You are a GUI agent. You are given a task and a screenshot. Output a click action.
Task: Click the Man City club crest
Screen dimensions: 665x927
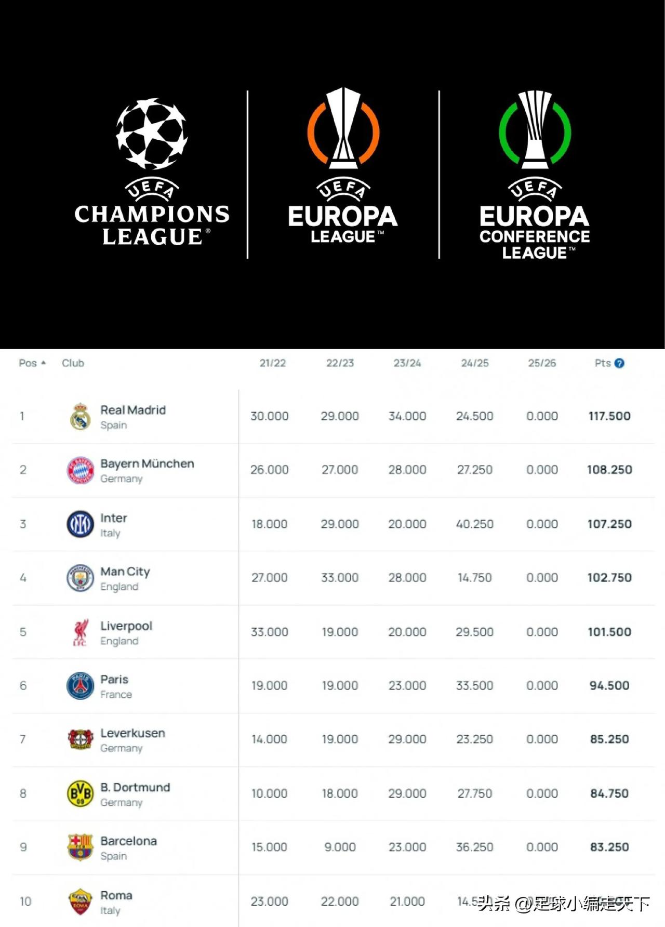81,578
